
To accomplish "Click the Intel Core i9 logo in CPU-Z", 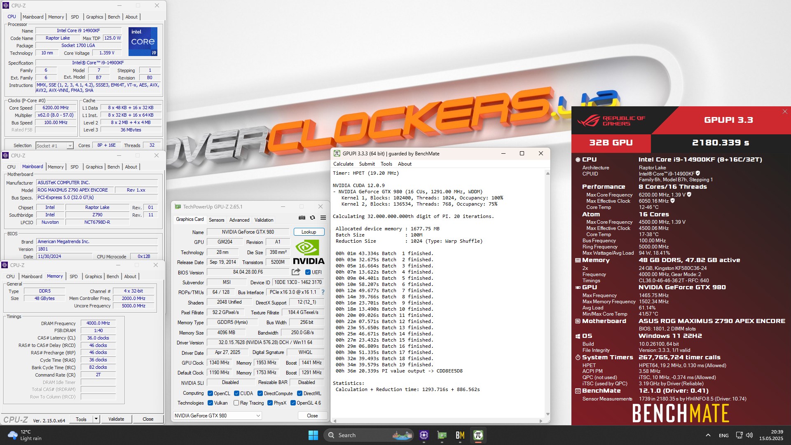I will coord(143,42).
